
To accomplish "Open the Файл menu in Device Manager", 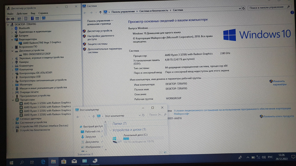I will point(10,14).
